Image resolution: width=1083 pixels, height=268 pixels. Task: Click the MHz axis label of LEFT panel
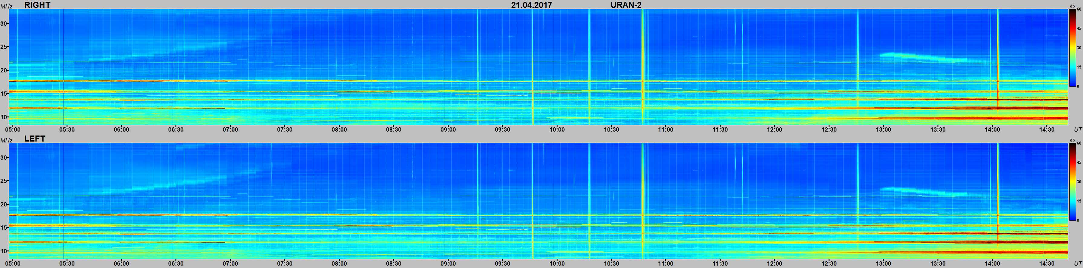pyautogui.click(x=6, y=140)
